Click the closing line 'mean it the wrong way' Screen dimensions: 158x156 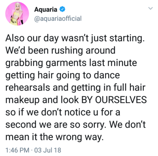pyautogui.click(x=54, y=137)
